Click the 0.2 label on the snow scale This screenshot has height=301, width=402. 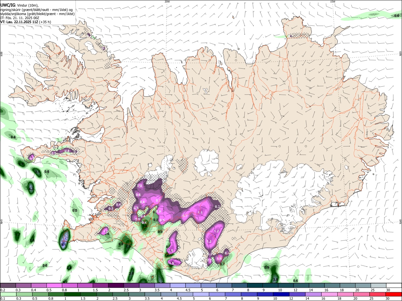(3, 290)
